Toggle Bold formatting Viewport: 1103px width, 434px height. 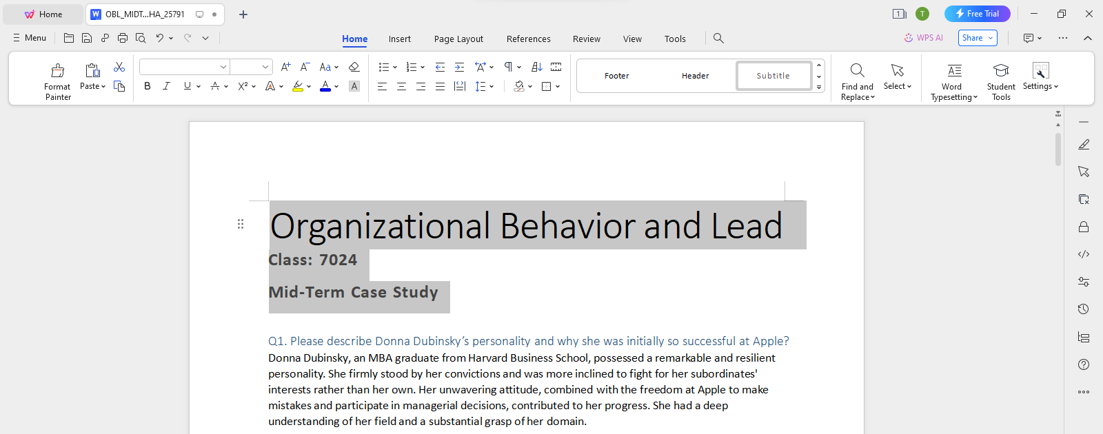(x=147, y=86)
